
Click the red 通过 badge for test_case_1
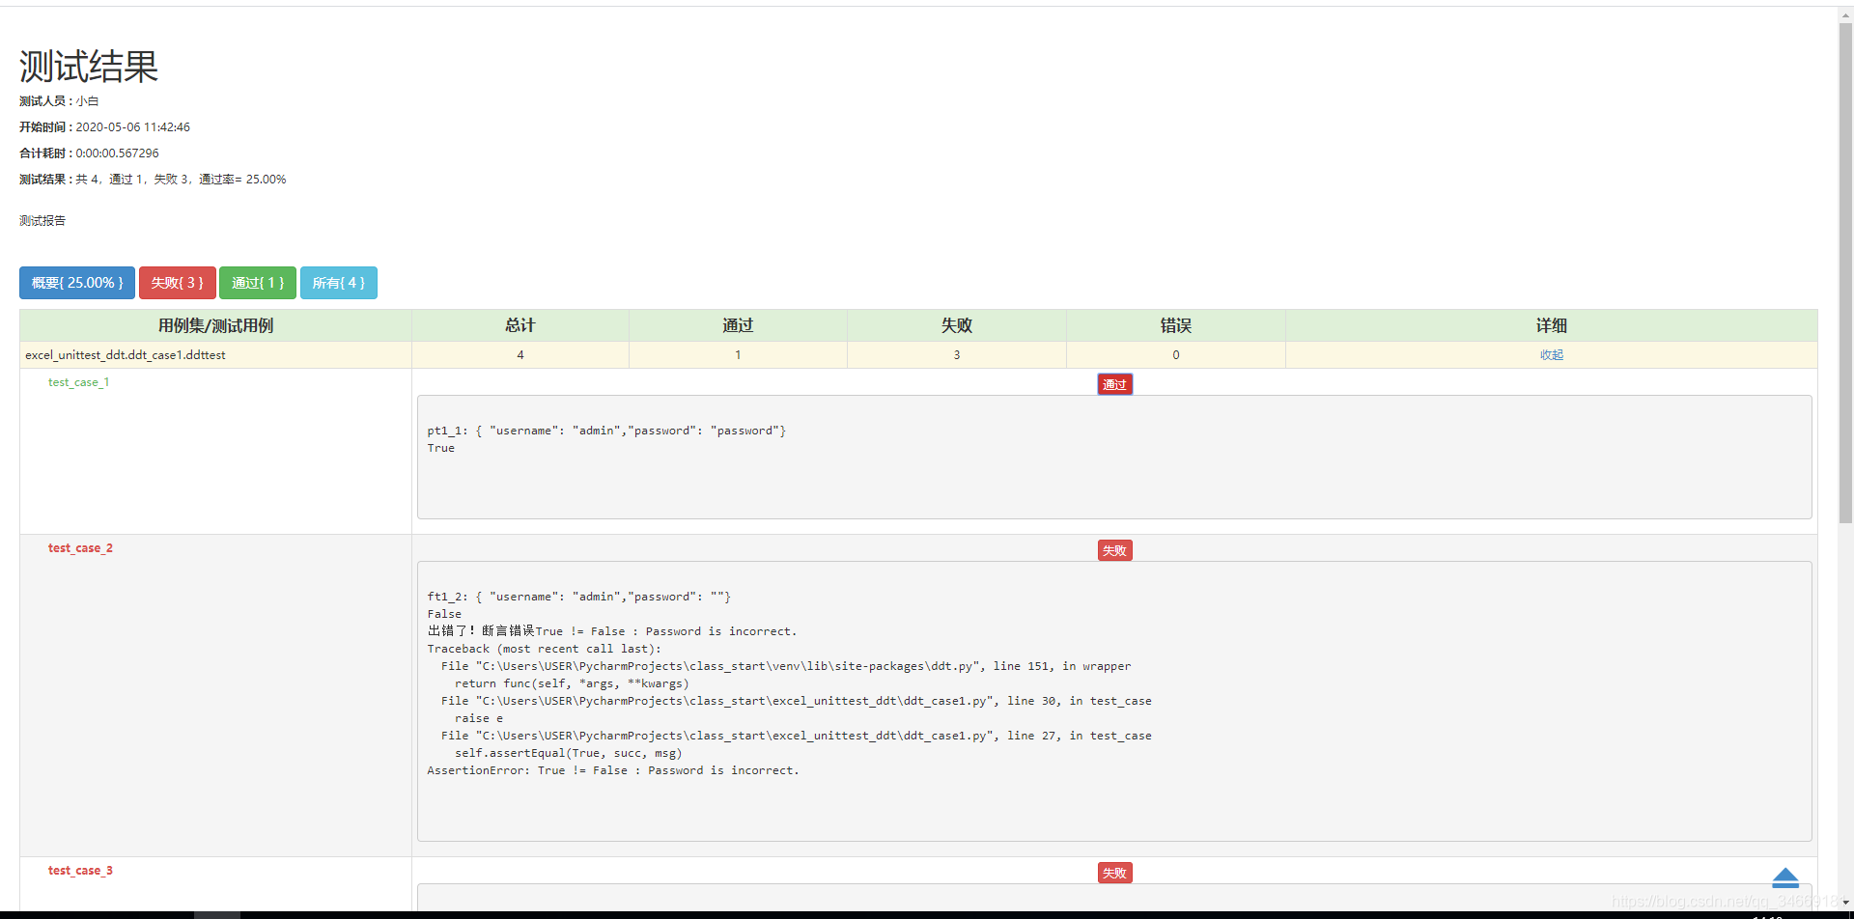tap(1115, 384)
